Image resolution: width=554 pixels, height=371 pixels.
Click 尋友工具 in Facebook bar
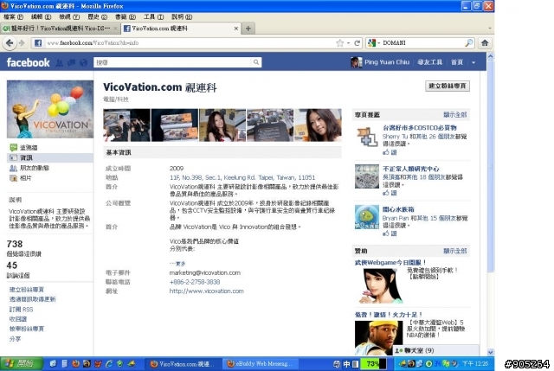pyautogui.click(x=429, y=62)
